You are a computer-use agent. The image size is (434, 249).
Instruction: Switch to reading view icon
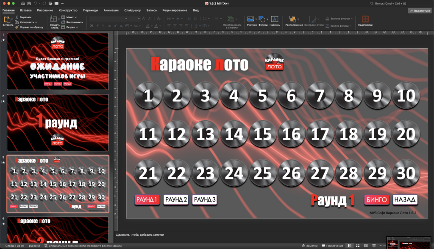coord(366,246)
